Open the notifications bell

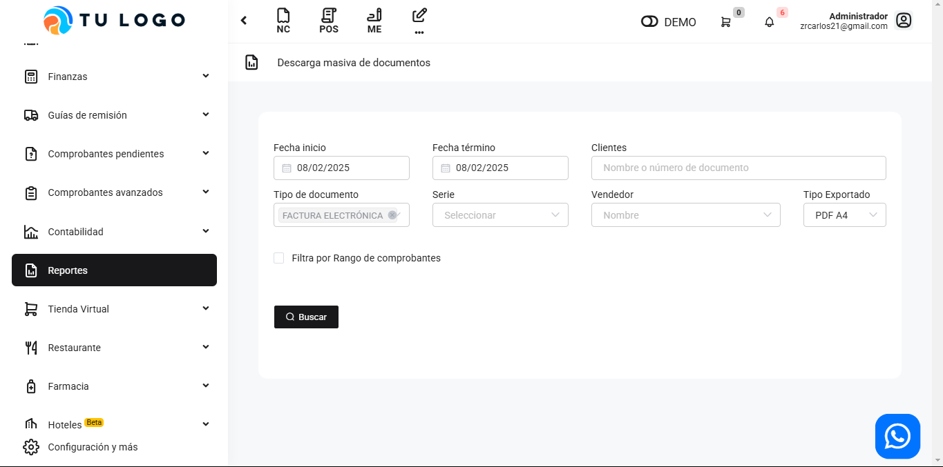point(769,22)
